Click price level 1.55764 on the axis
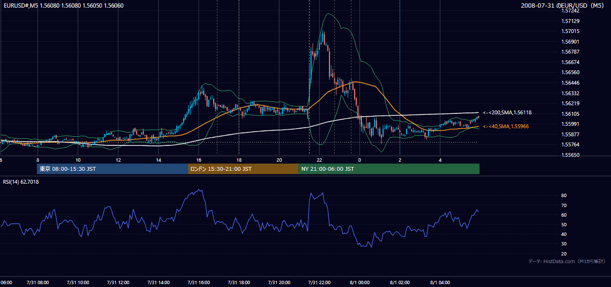611x287 pixels. [x=570, y=144]
